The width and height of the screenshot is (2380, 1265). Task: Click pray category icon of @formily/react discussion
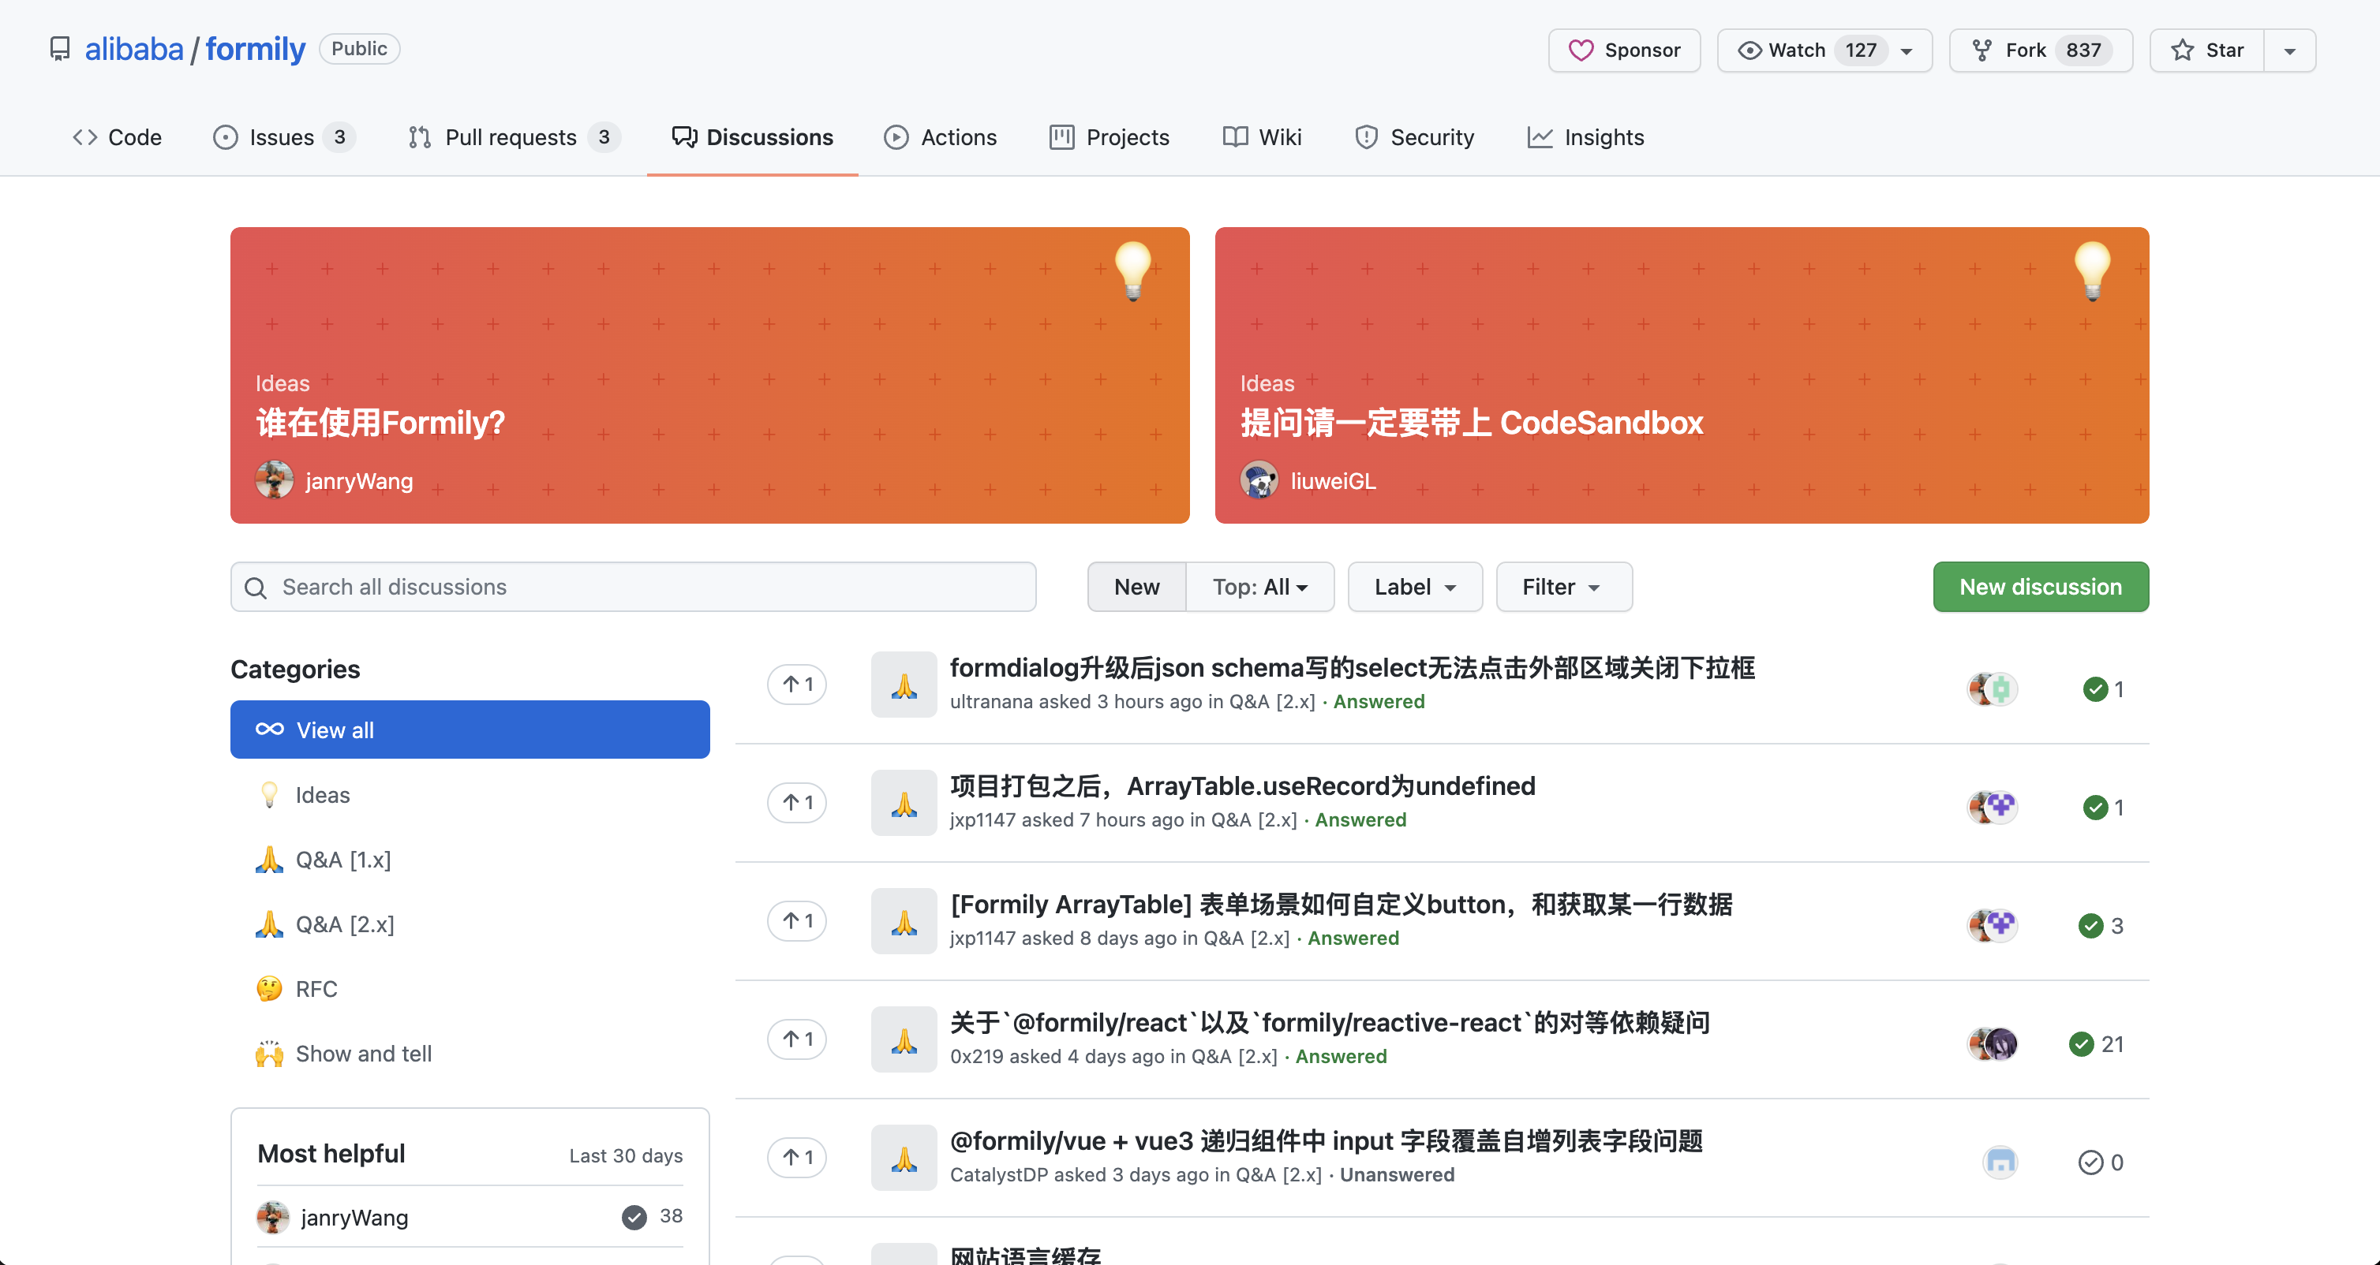click(904, 1039)
